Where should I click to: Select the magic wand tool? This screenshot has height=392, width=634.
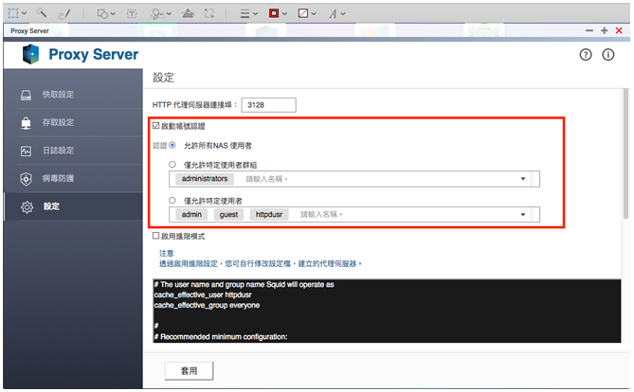click(43, 13)
